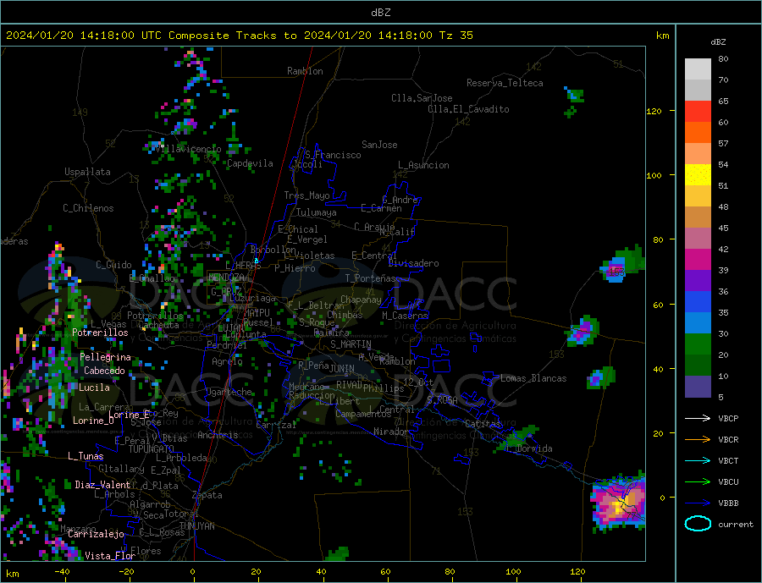Click the '-20' tick on the km axis
Image resolution: width=762 pixels, height=583 pixels.
126,571
